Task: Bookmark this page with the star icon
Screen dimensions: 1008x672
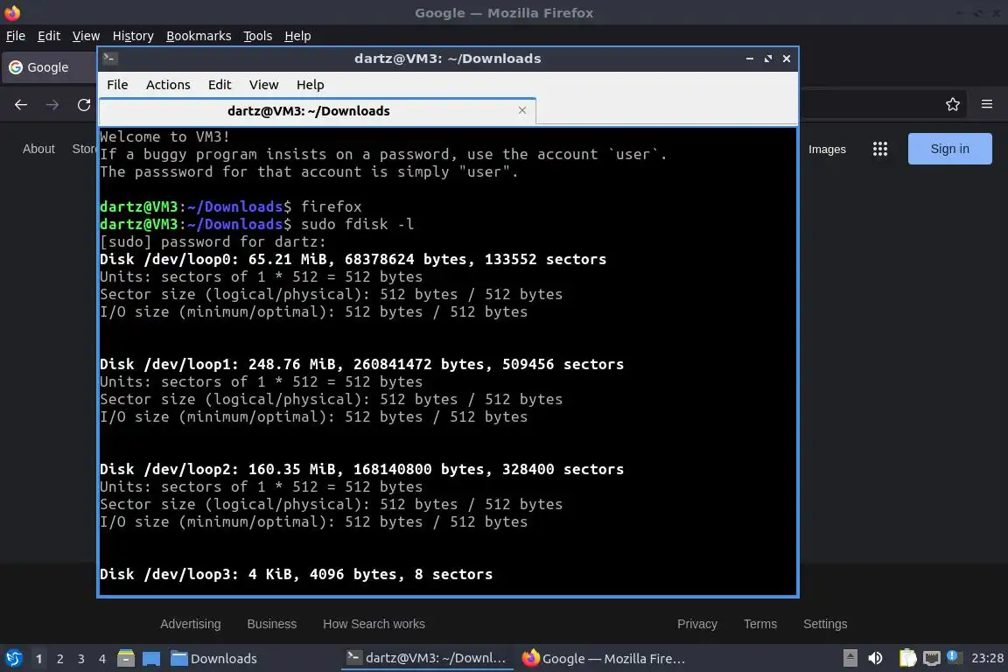Action: pos(953,104)
